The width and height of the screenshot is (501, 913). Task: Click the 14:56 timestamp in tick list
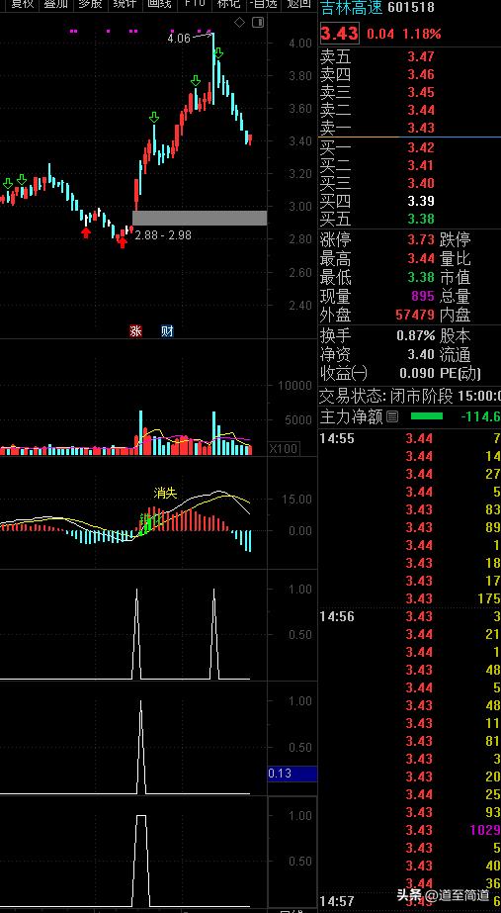click(337, 616)
